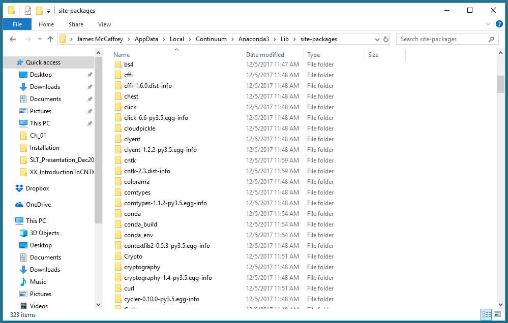This screenshot has height=323, width=508.
Task: Select the Crypto folder
Action: pyautogui.click(x=133, y=256)
